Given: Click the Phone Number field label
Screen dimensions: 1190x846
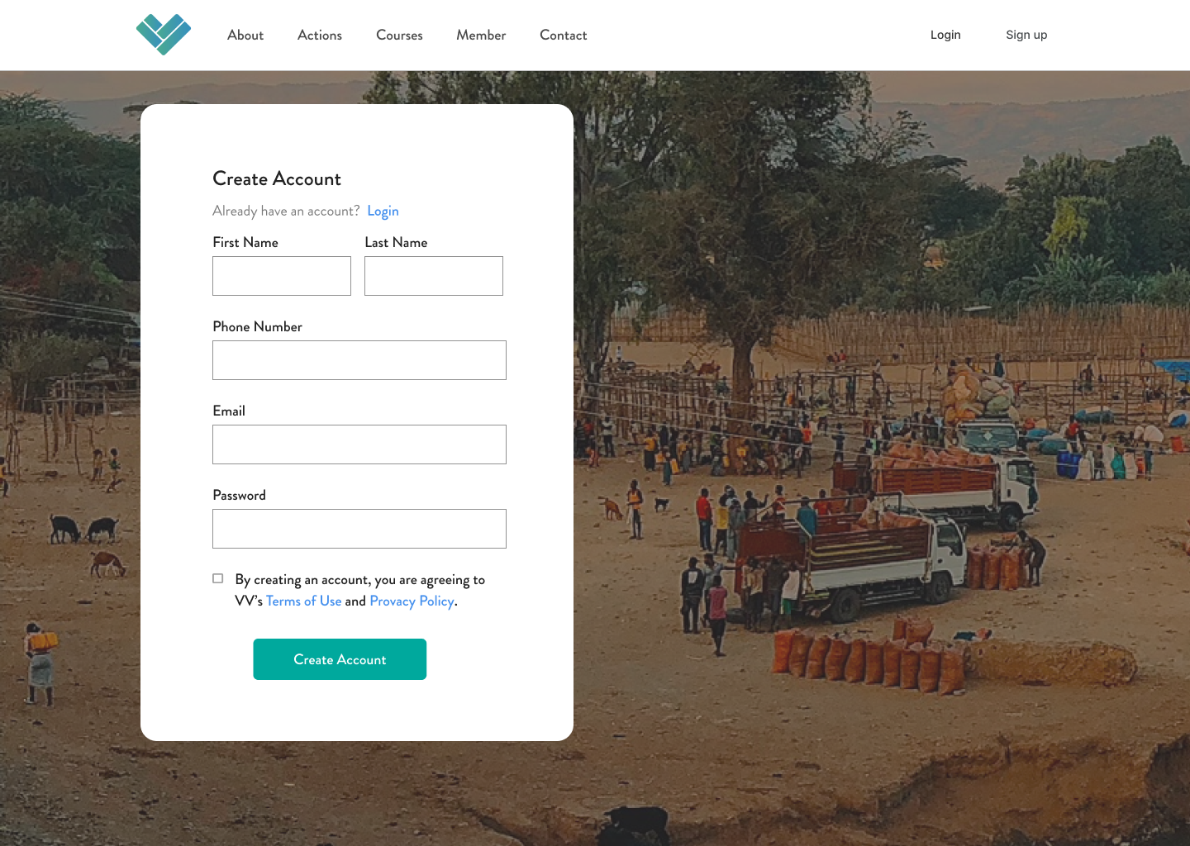Looking at the screenshot, I should tap(257, 326).
